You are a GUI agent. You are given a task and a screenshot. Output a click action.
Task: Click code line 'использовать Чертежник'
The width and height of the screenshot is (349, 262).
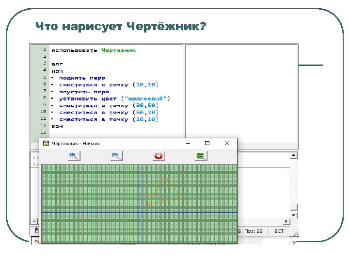coord(94,50)
